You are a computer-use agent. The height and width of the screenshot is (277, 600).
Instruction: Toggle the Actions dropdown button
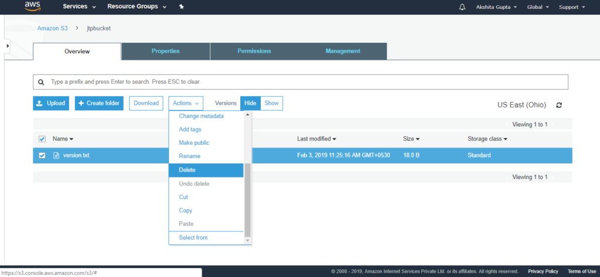coord(186,103)
